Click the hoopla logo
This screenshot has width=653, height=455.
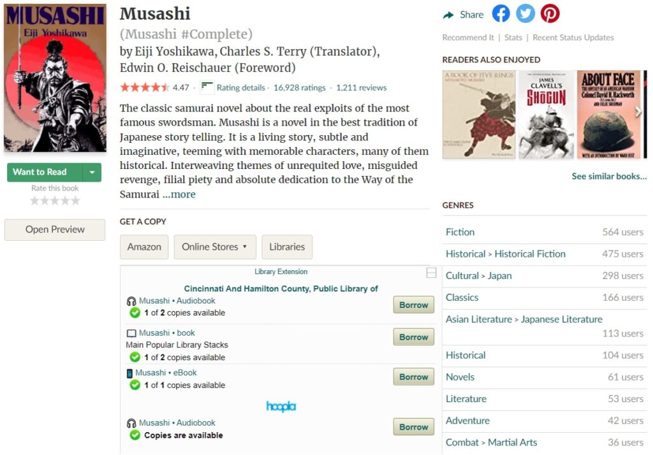pos(281,407)
